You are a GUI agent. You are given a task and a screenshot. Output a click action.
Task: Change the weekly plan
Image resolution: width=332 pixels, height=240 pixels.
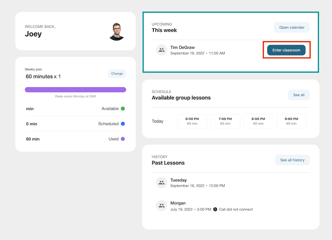117,73
